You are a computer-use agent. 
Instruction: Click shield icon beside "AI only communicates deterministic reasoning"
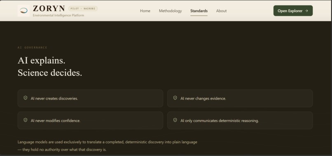click(x=175, y=120)
